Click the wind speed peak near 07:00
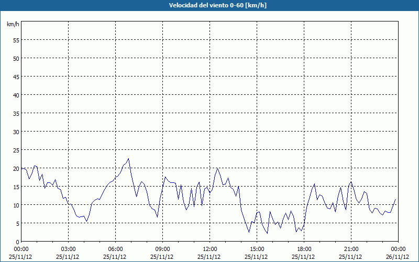Viewport: 419px width, 262px height. click(128, 159)
